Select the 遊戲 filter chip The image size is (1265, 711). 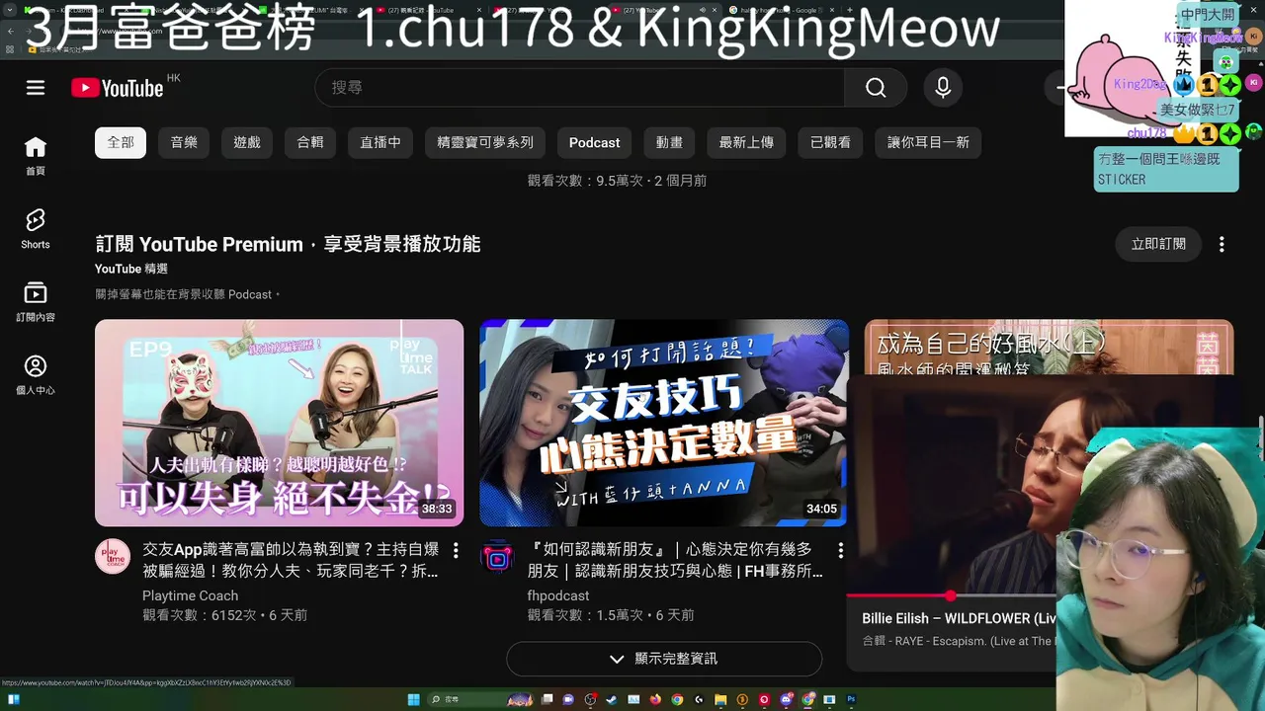point(247,142)
